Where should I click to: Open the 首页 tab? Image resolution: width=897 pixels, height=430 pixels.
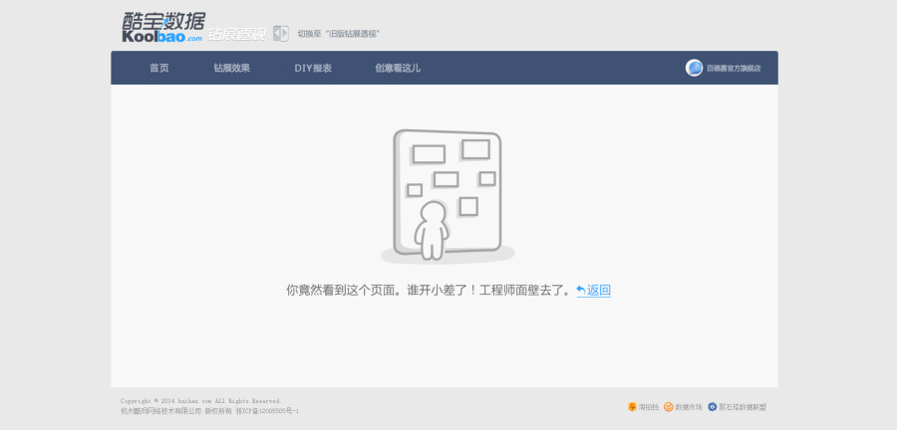(159, 68)
